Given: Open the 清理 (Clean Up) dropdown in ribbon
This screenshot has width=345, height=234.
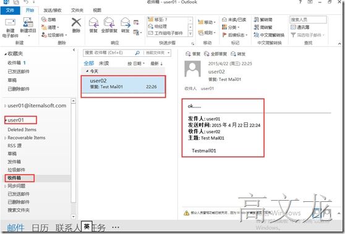Looking at the screenshot, I should 50,27.
